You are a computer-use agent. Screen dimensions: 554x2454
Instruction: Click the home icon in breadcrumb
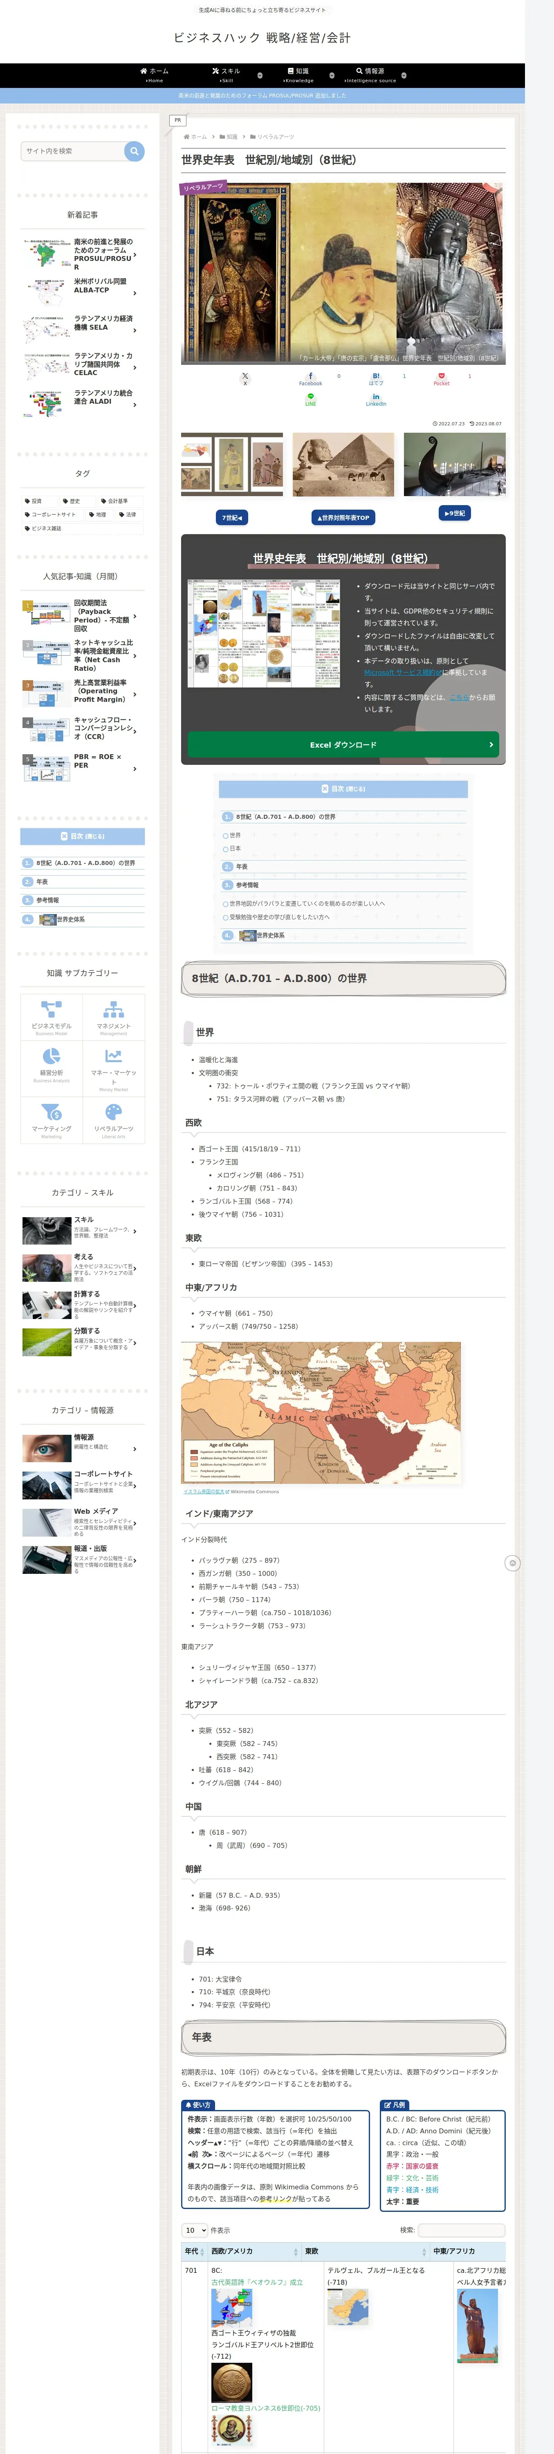186,137
